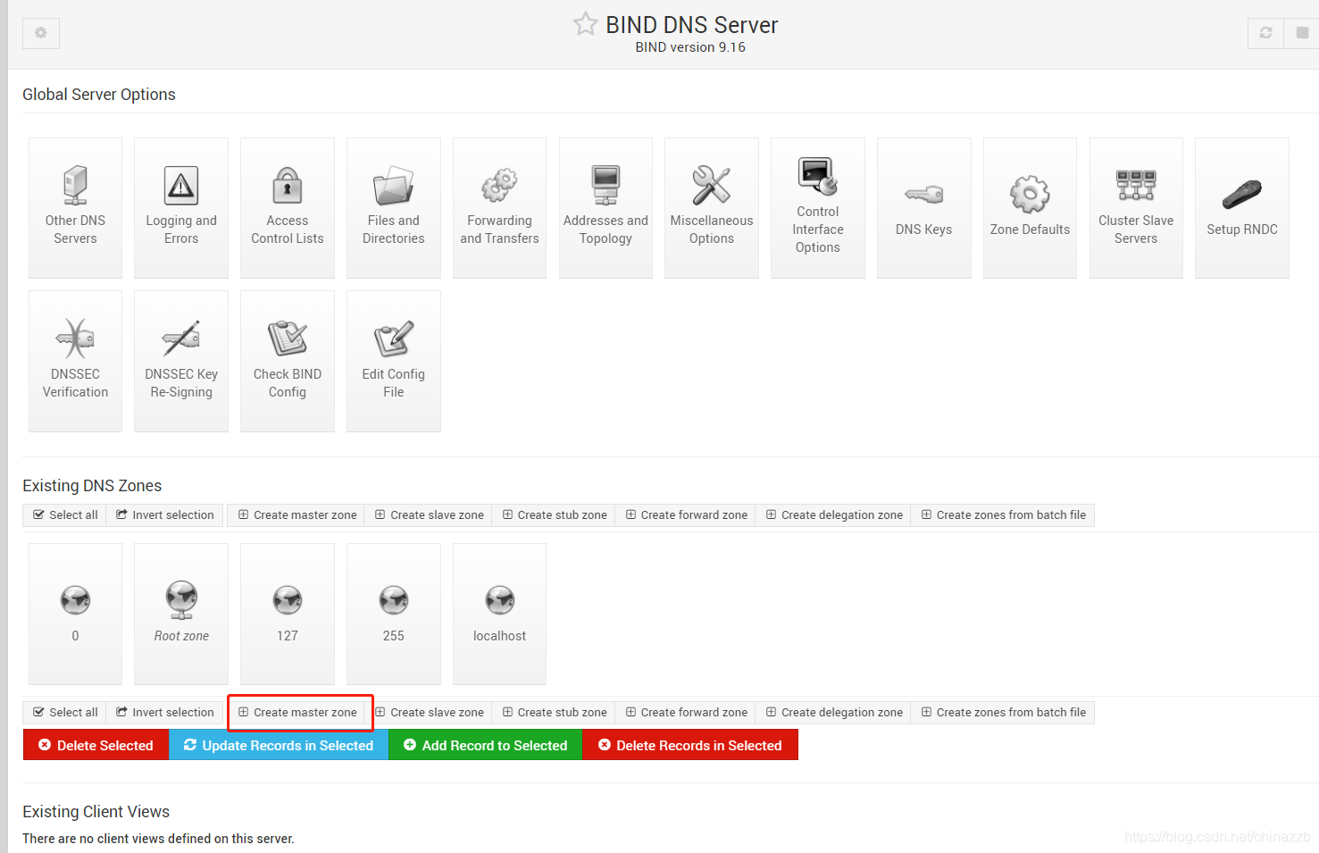Open Setup RNDC
The width and height of the screenshot is (1319, 853).
1242,208
